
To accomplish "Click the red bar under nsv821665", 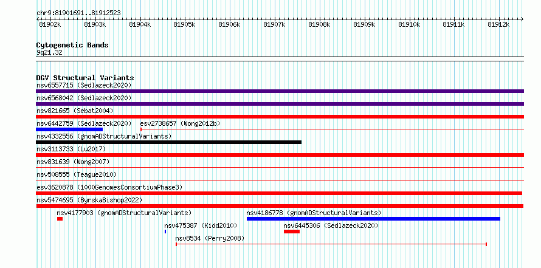I will (x=280, y=117).
